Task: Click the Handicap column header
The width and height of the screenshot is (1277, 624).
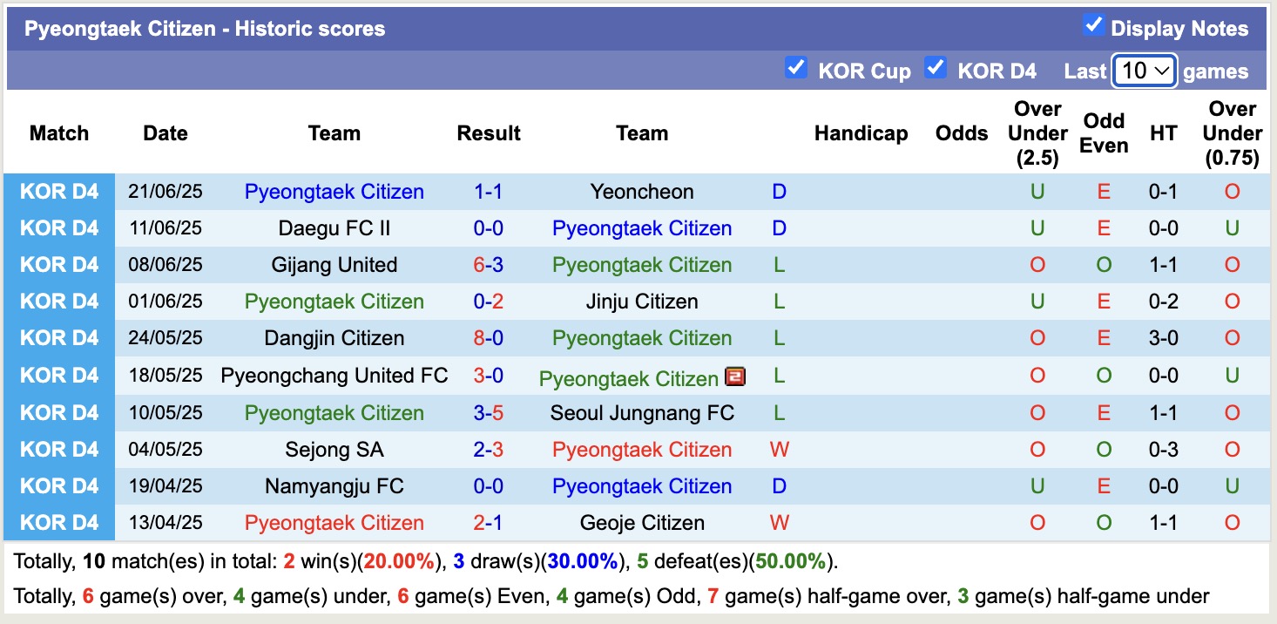Action: [x=861, y=133]
